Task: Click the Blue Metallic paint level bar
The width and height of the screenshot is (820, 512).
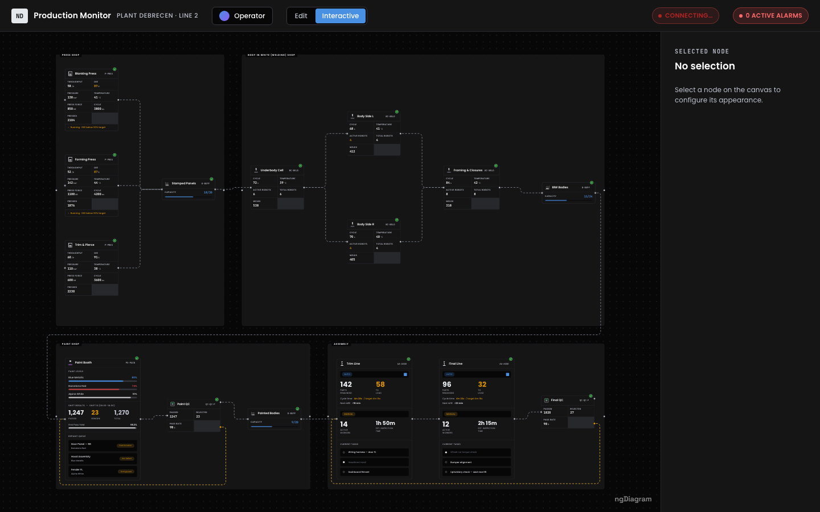Action: 102,381
